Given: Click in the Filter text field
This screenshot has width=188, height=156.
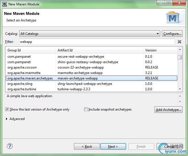Looking at the screenshot, I should 97,42.
